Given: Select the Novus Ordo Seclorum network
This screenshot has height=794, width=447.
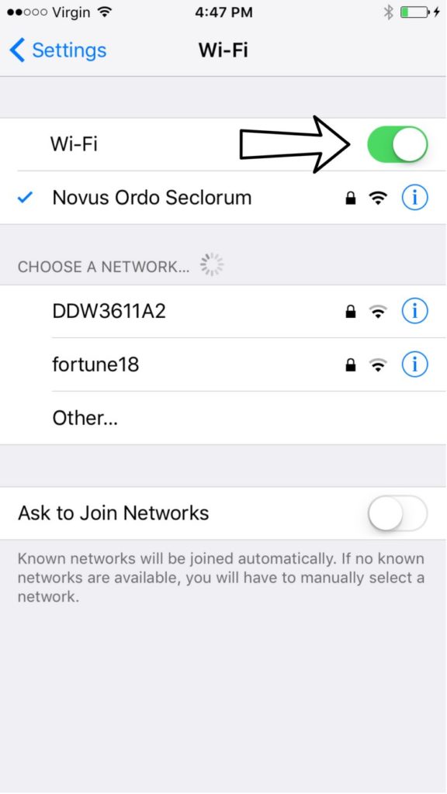Looking at the screenshot, I should tap(223, 198).
